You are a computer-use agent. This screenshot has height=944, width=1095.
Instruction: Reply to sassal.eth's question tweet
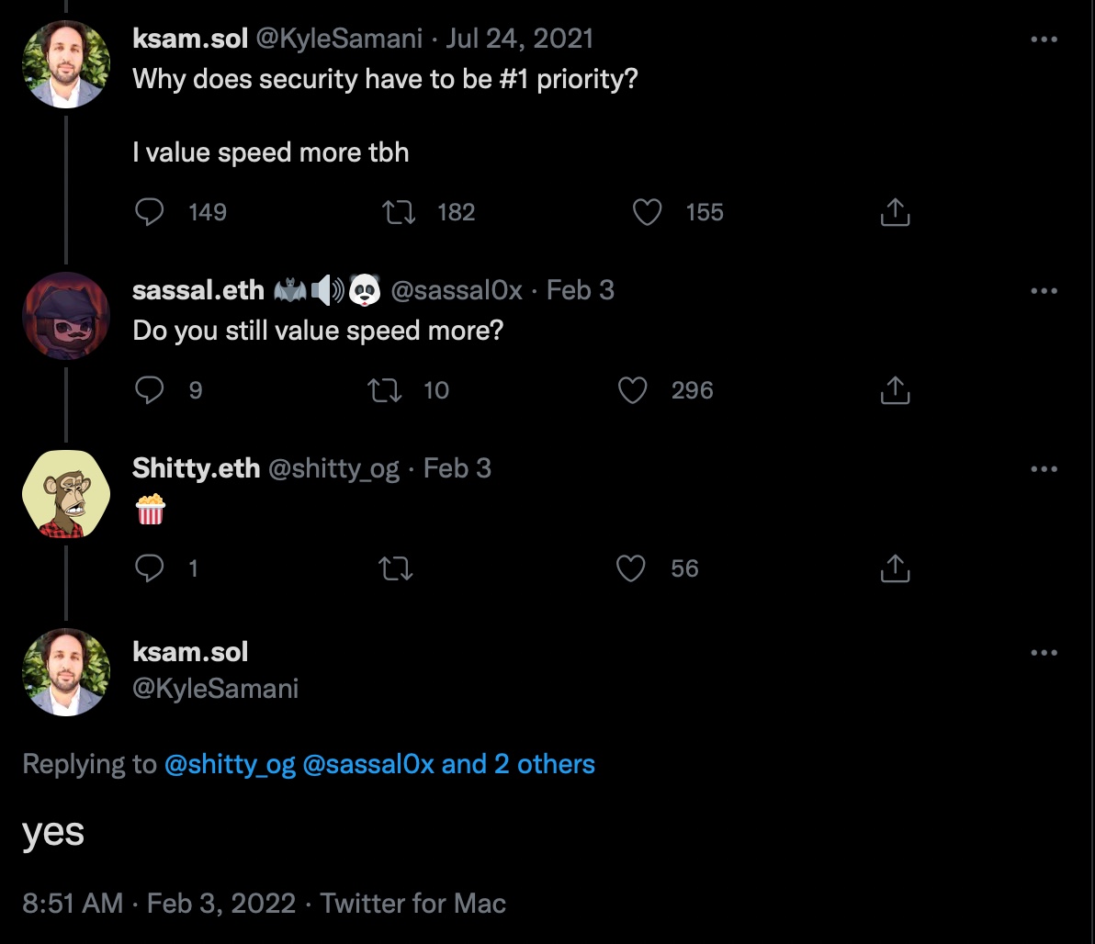pyautogui.click(x=150, y=391)
